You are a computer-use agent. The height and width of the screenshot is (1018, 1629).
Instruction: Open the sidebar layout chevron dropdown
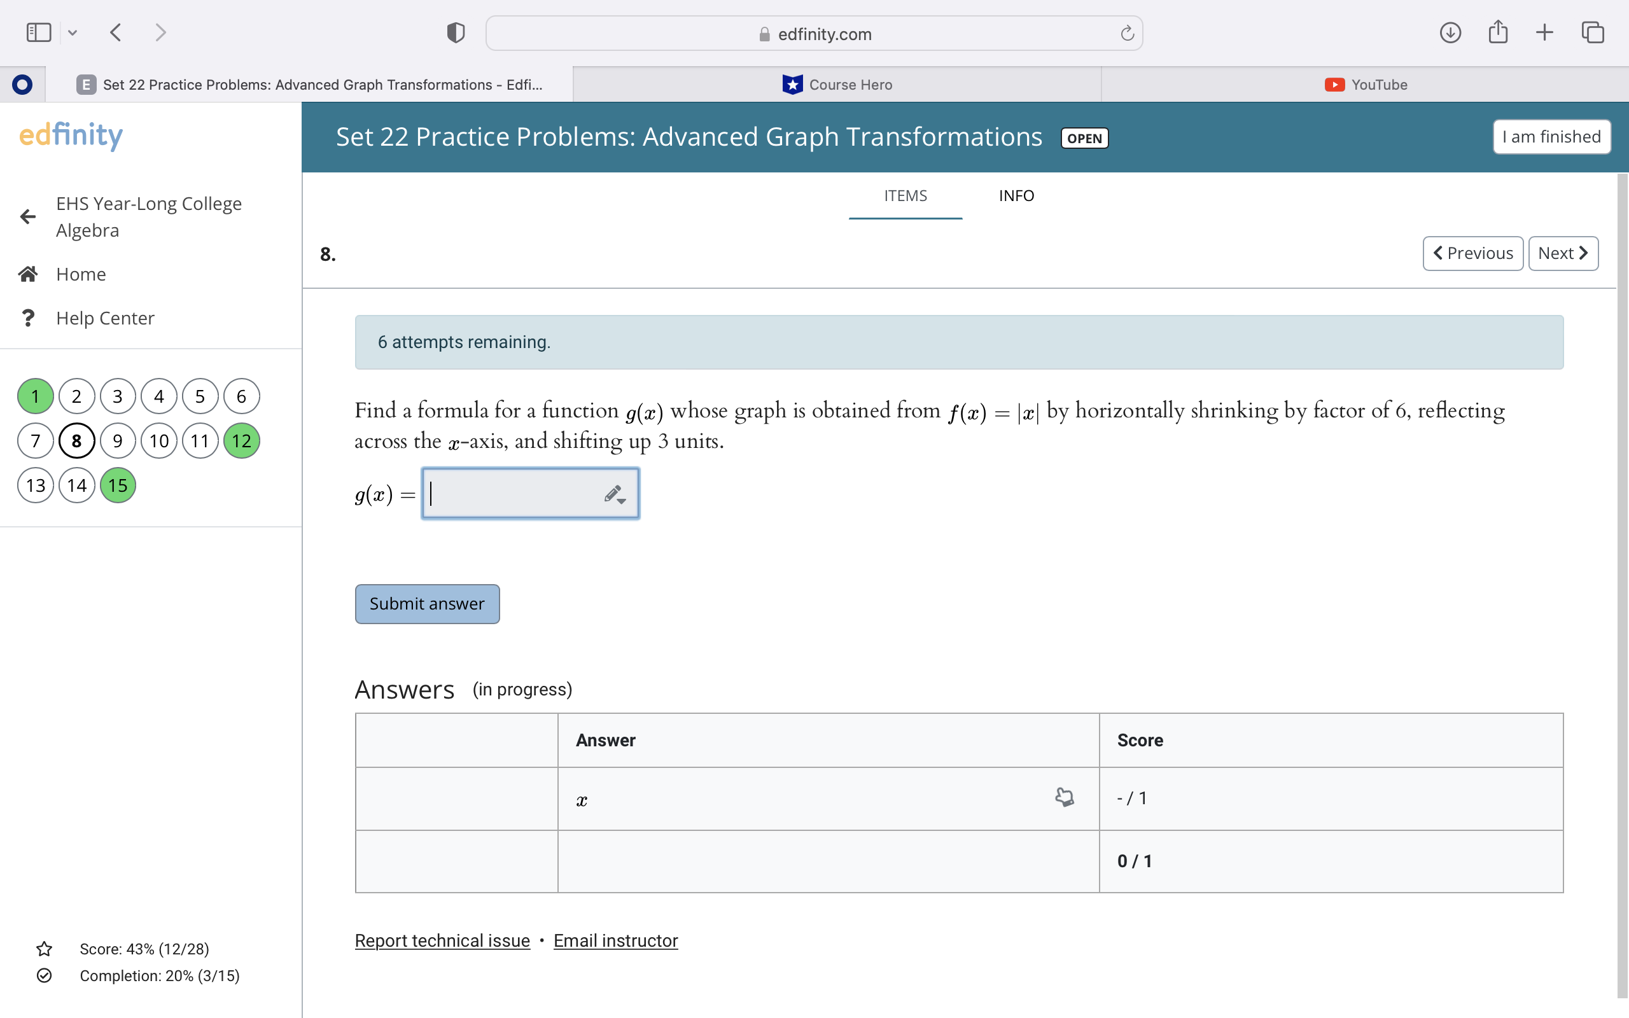[73, 32]
